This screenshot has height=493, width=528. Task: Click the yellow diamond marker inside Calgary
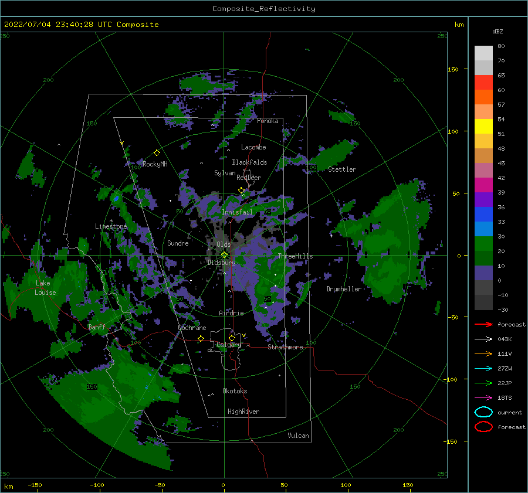pos(232,338)
